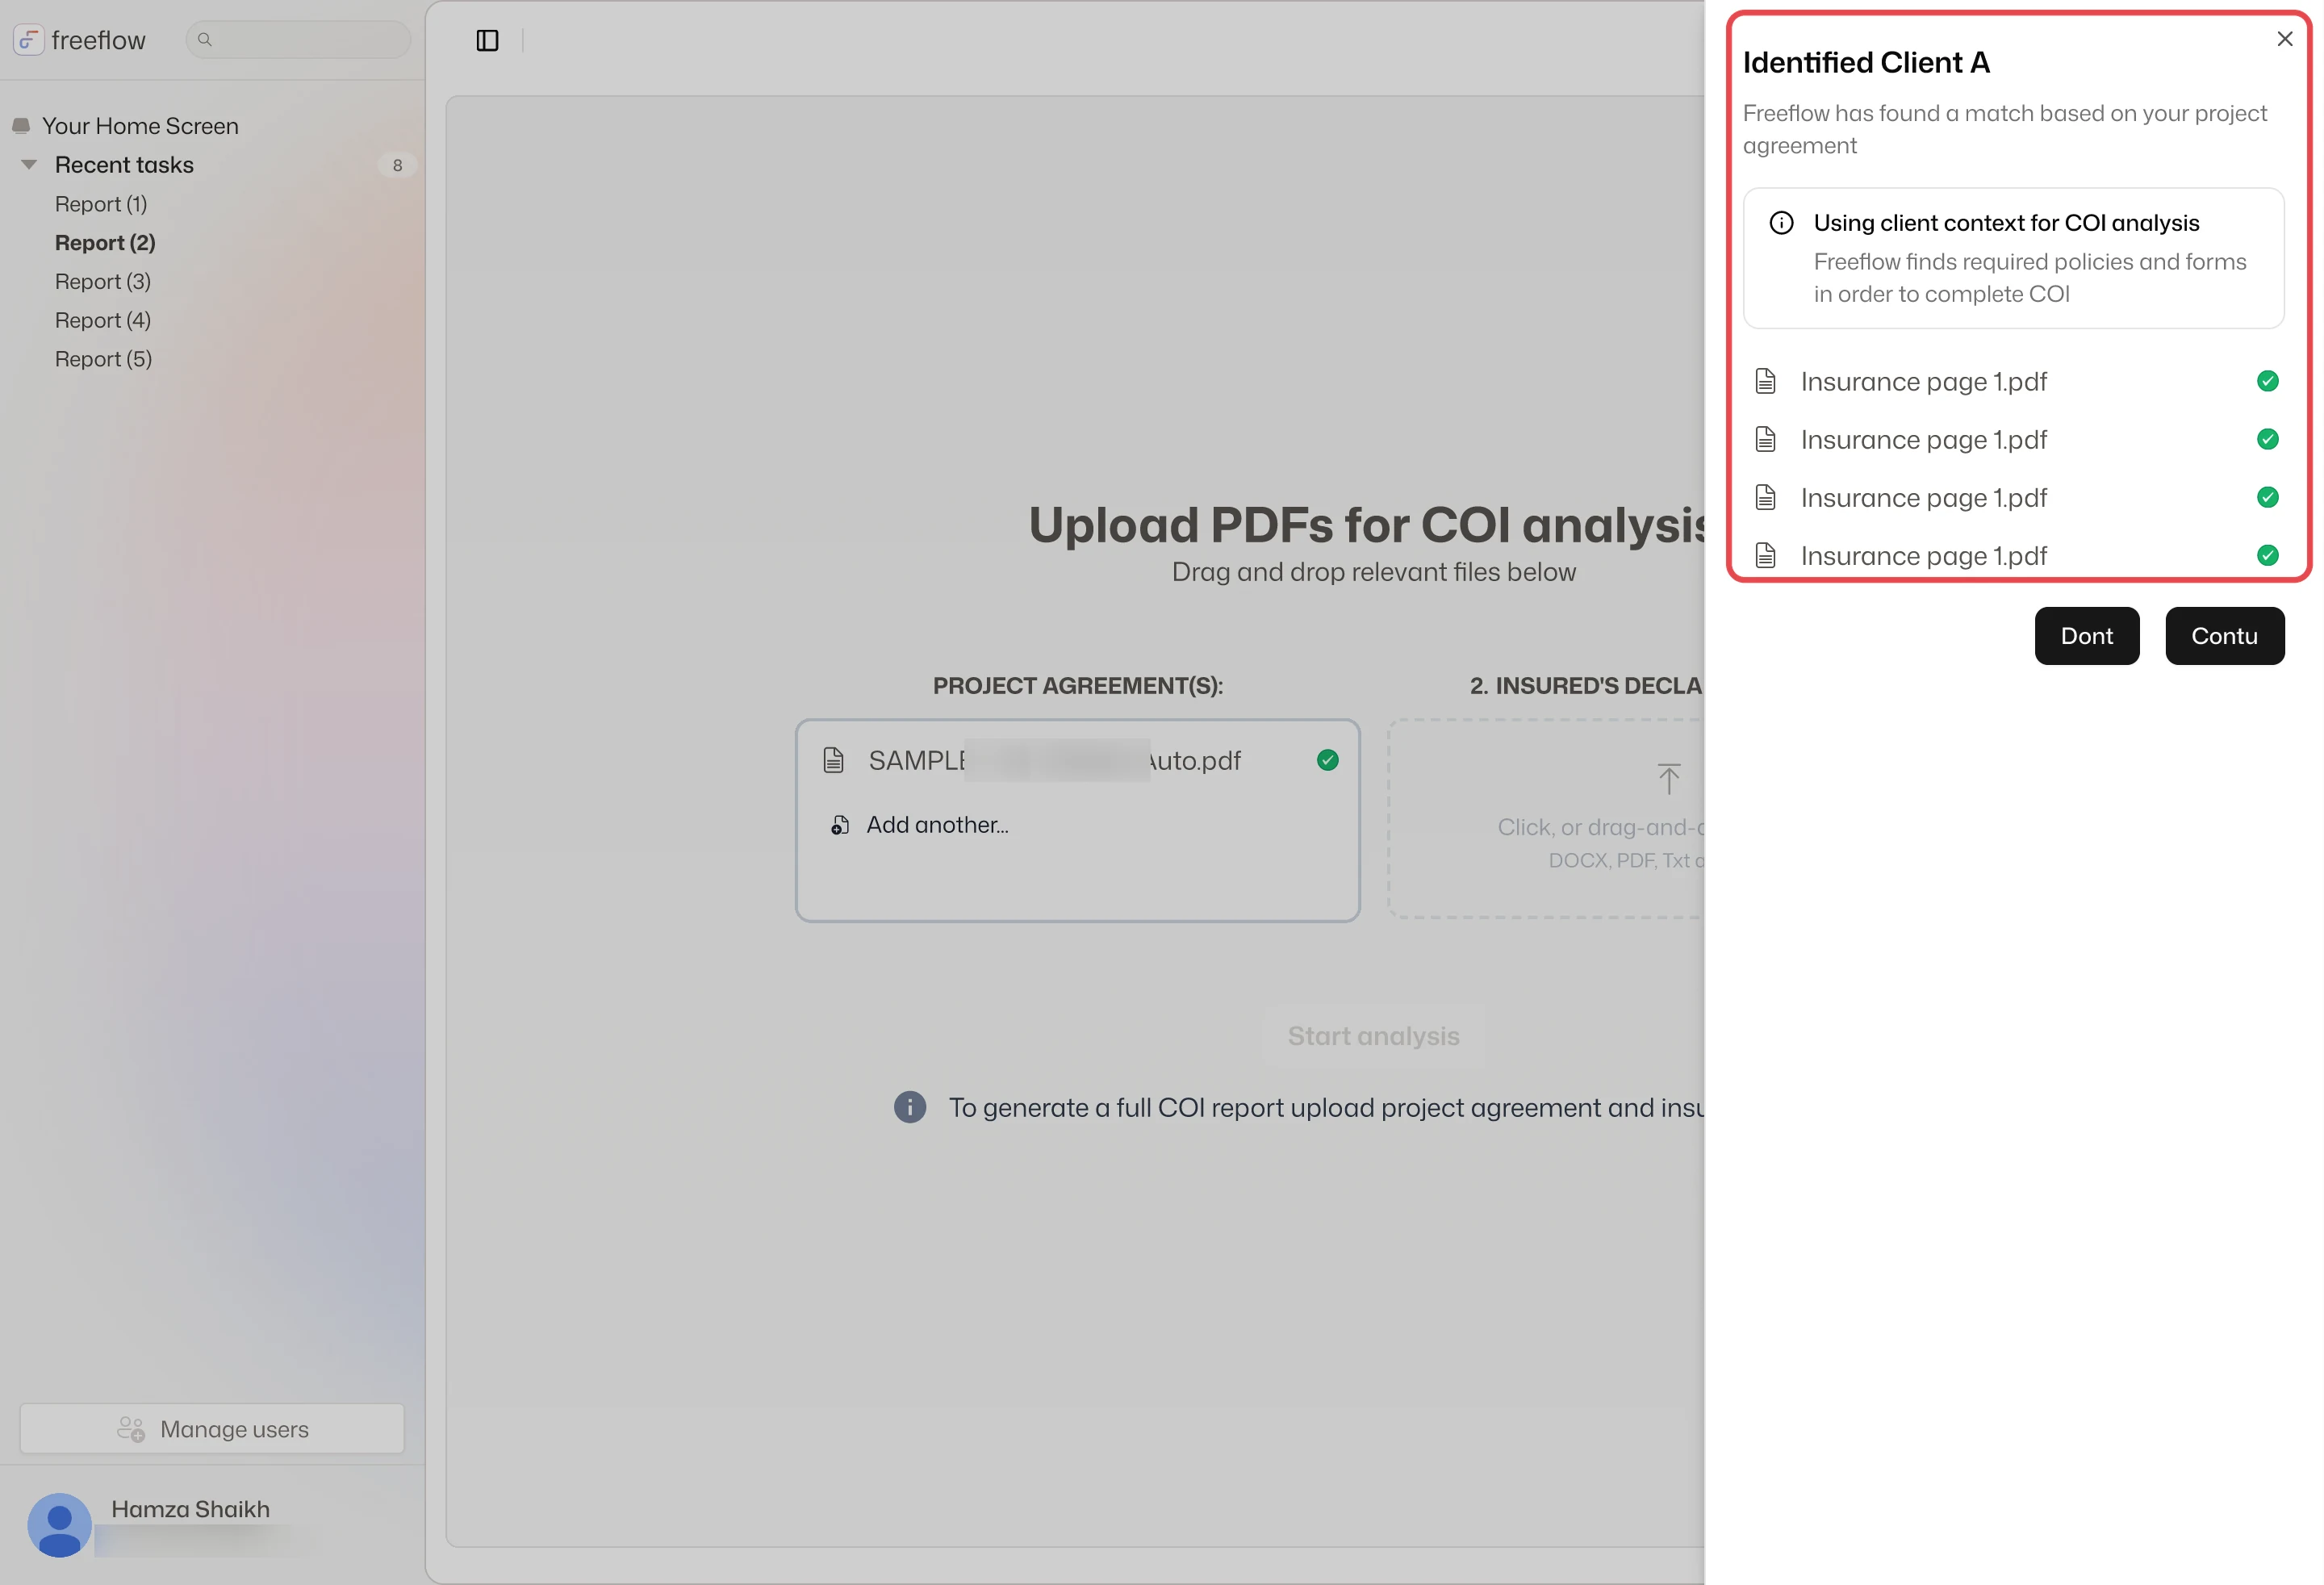The image size is (2324, 1585).
Task: Click green check on SAMPLE Auto.pdf
Action: coord(1327,761)
